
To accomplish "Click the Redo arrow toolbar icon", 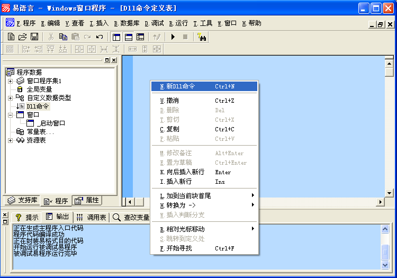I will [x=87, y=37].
